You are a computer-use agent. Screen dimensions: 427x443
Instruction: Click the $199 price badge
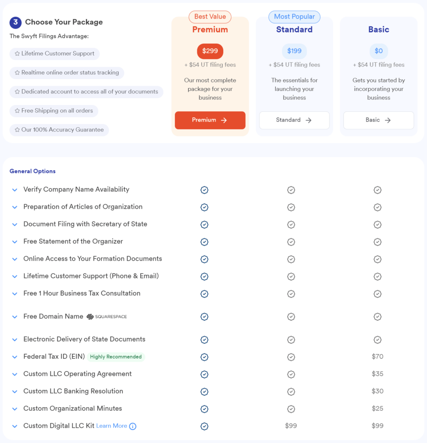pyautogui.click(x=294, y=51)
